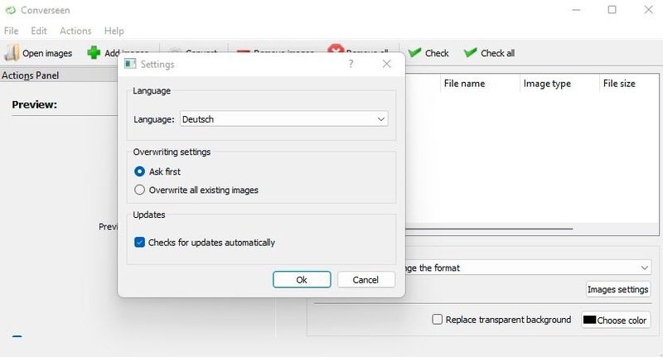The image size is (663, 357).
Task: Open the File menu
Action: point(11,31)
